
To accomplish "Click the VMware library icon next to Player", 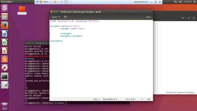I will [x=41, y=2].
